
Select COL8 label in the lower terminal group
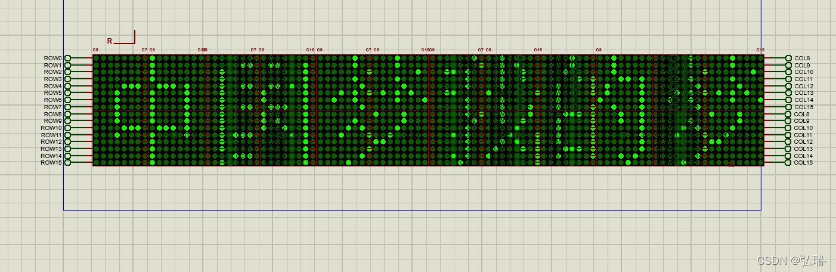802,114
